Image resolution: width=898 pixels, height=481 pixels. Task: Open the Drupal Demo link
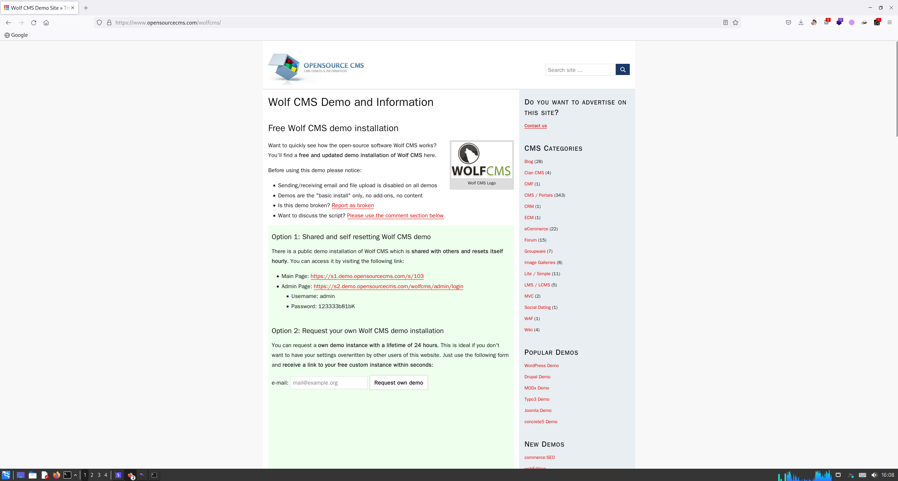(x=537, y=377)
